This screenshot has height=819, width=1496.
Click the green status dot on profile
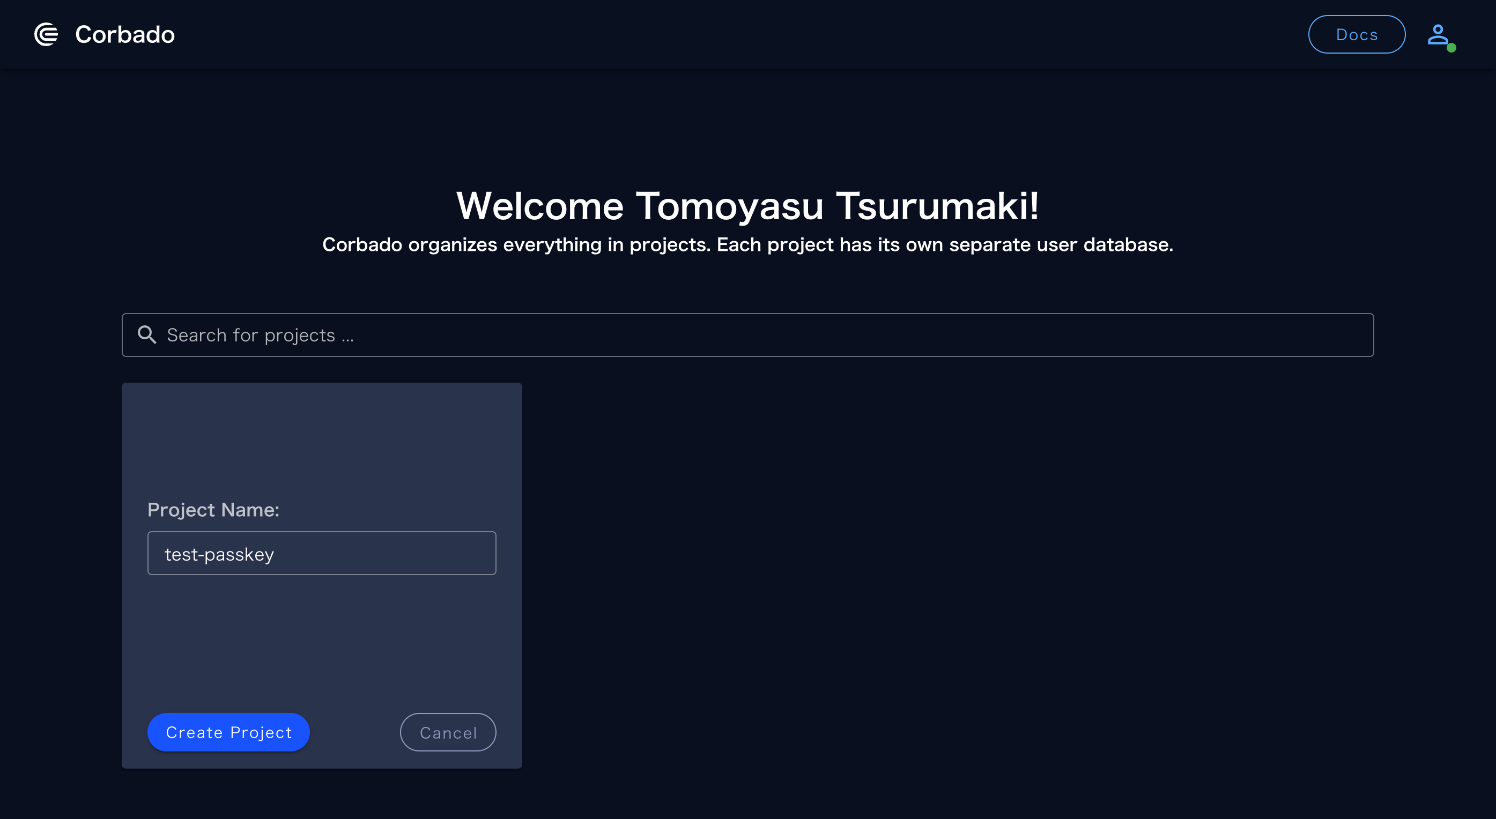click(x=1451, y=48)
